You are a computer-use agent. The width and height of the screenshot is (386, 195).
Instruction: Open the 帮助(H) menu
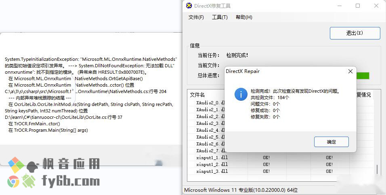pos(244,17)
